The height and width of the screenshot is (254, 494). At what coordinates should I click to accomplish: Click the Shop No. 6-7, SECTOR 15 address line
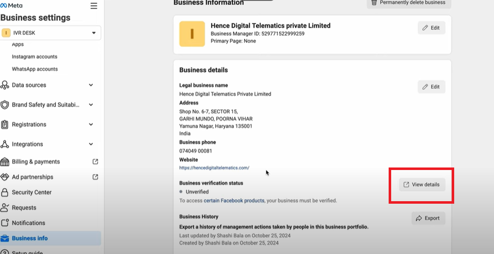click(x=209, y=112)
